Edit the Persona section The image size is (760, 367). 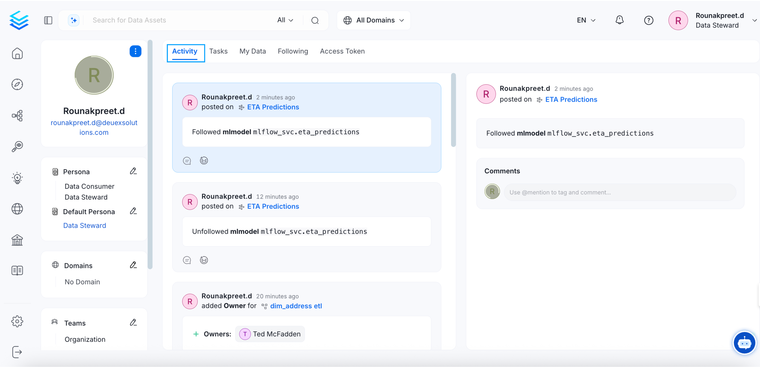(133, 171)
